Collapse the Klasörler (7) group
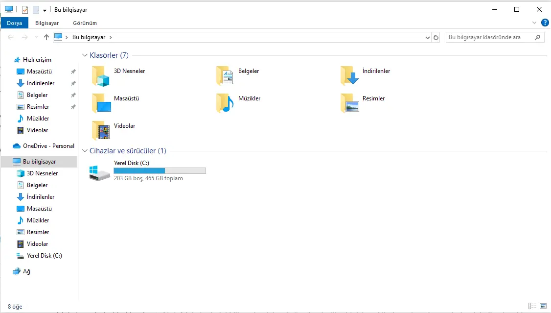Screen dimensions: 551x313 (85, 55)
